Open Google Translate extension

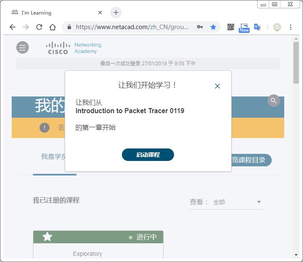258,27
